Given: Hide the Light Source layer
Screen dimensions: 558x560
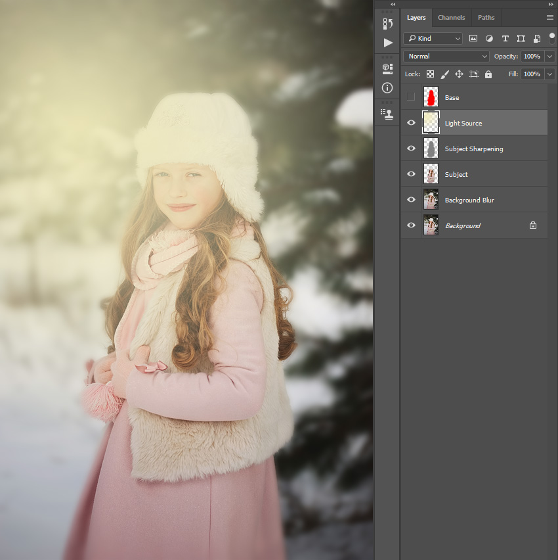Looking at the screenshot, I should 411,122.
